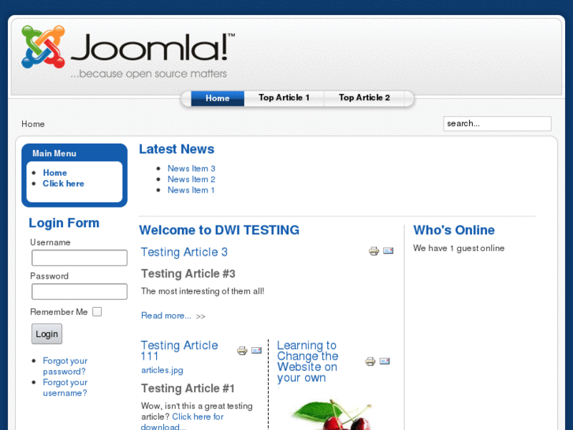
Task: Open the Testing Article 3 title link
Action: click(x=184, y=252)
